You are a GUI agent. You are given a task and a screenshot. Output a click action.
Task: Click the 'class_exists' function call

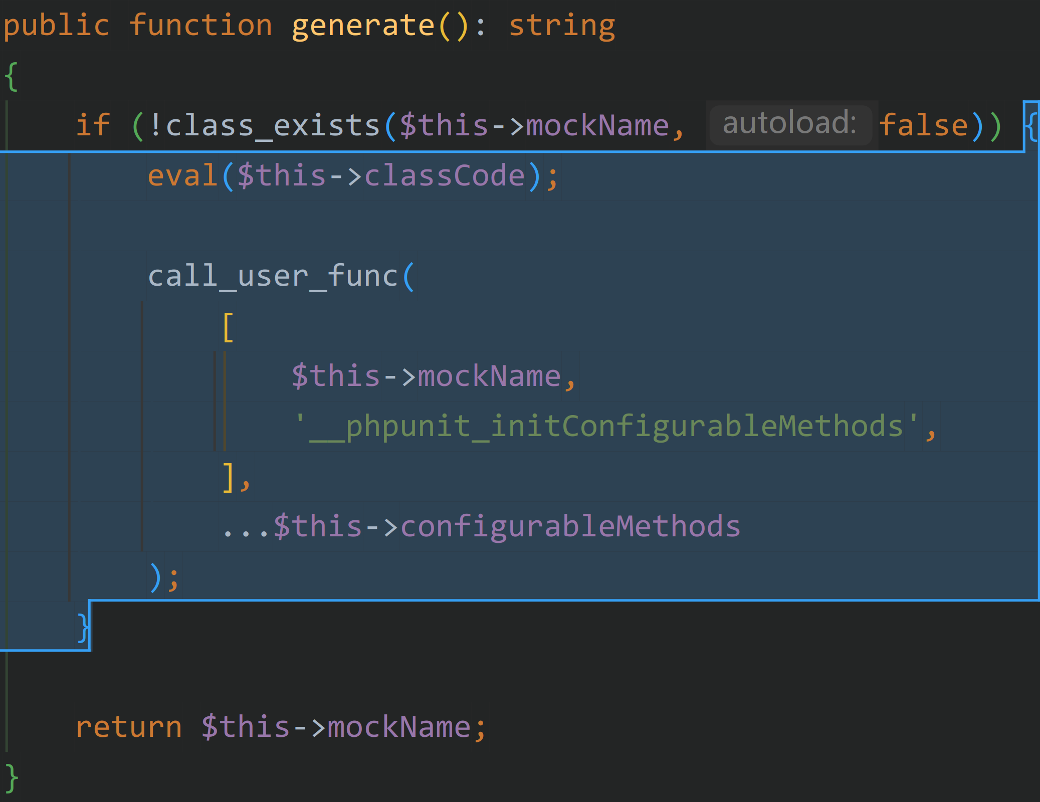[x=273, y=125]
